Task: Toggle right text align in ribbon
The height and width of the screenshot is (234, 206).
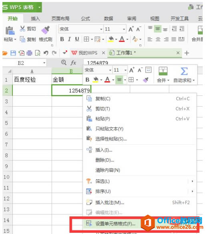Action: tap(166, 39)
